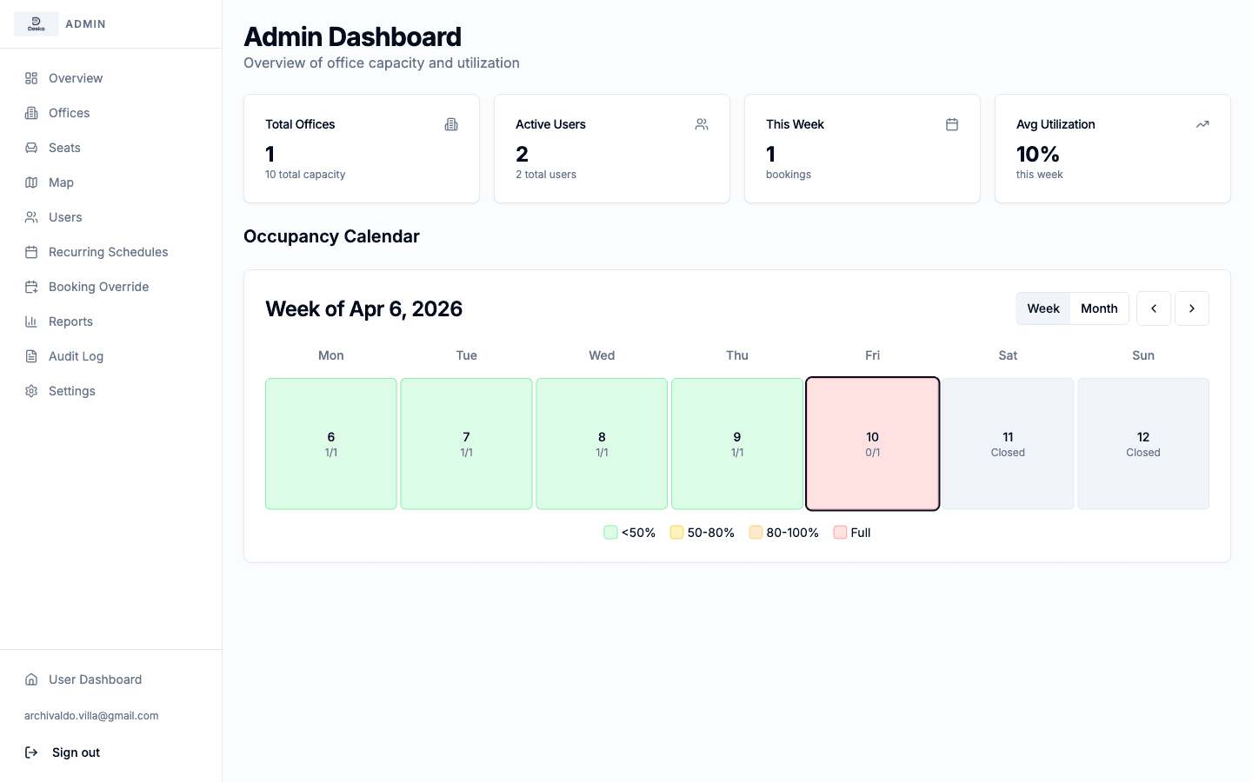Select Friday 10 calendar cell
This screenshot has width=1252, height=782.
click(872, 444)
